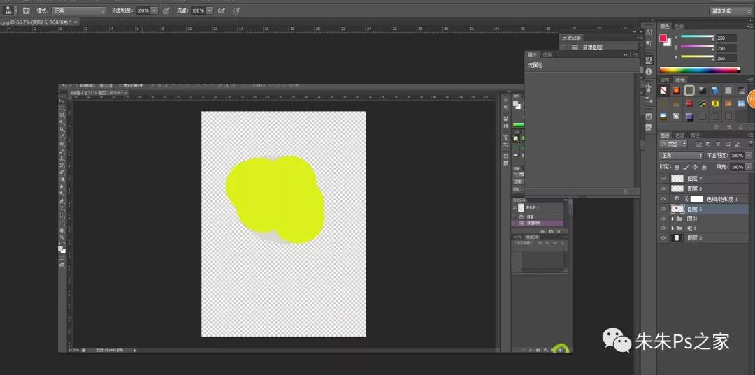755x375 pixels.
Task: Switch to the 通道 (Channels) tab
Action: pos(679,135)
